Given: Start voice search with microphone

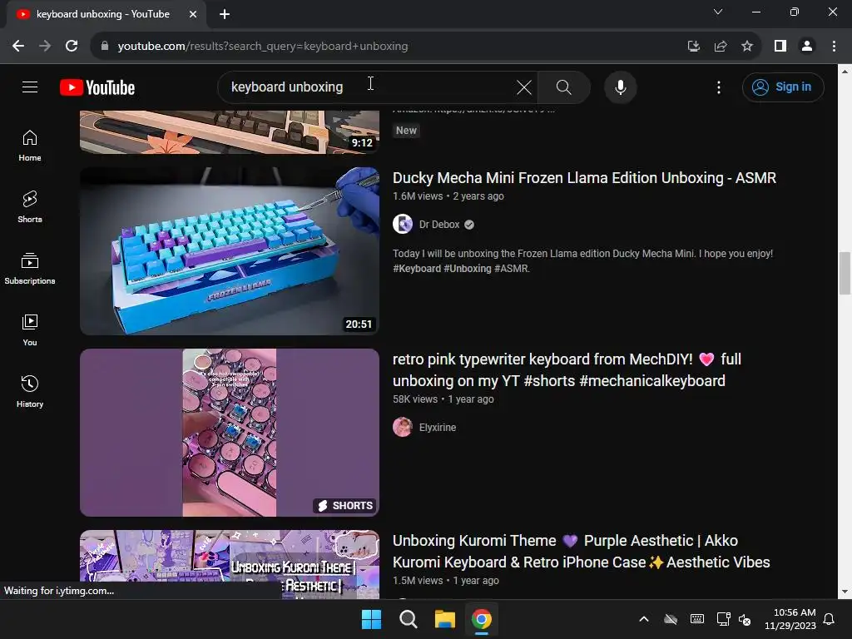Looking at the screenshot, I should (620, 87).
